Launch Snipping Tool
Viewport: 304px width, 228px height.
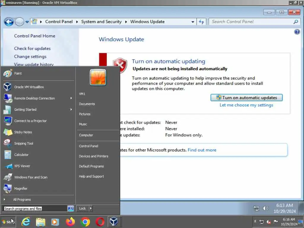(38, 143)
